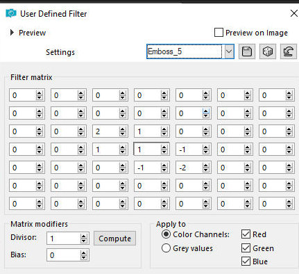Expand the Preview disclosure triangle
Viewport: 299px width, 274px height.
pyautogui.click(x=12, y=33)
